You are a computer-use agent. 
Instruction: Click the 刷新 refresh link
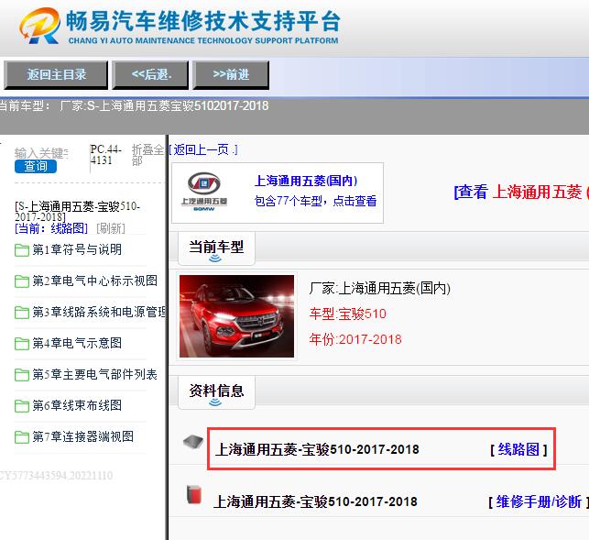click(111, 228)
